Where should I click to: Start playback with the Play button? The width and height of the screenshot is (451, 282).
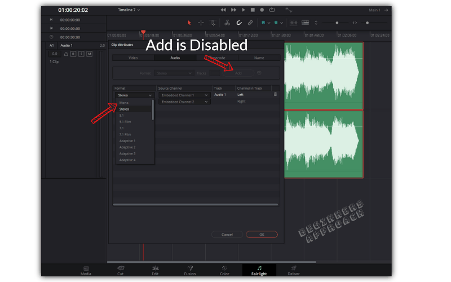point(244,10)
